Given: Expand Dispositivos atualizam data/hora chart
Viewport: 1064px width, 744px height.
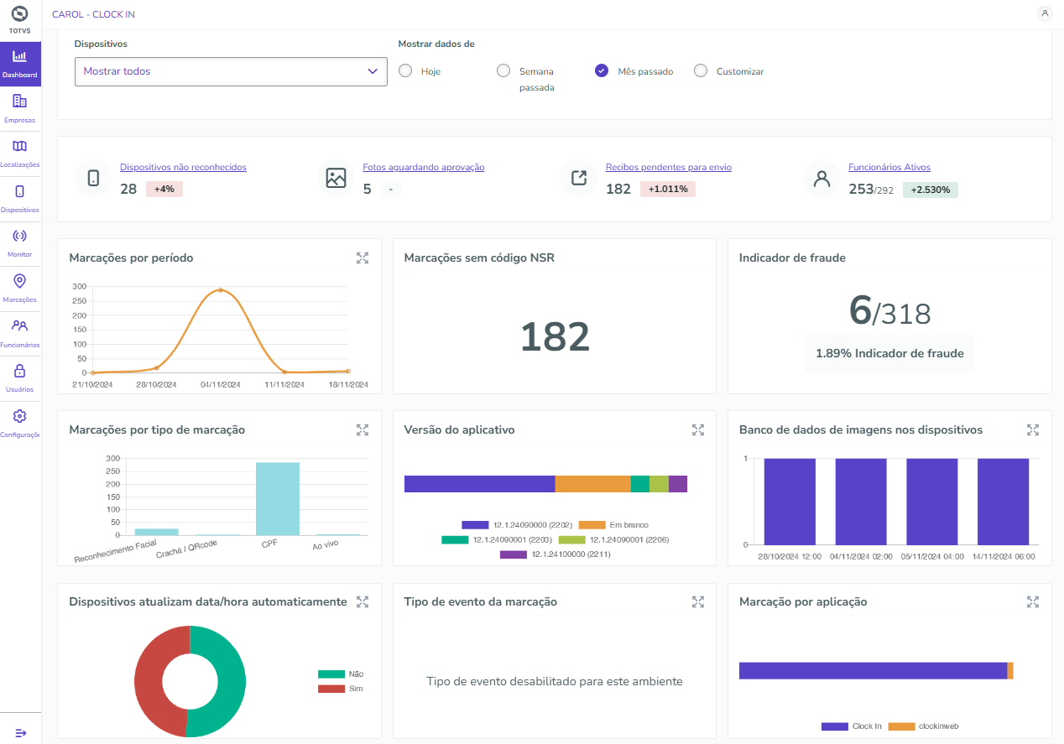Looking at the screenshot, I should click(362, 601).
